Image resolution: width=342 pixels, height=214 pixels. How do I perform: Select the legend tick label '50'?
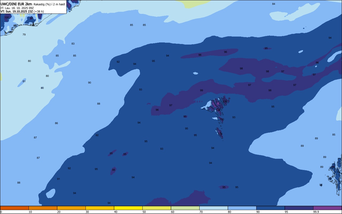[144, 212]
